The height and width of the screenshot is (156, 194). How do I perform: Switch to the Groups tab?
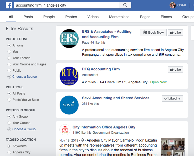pos(188,17)
